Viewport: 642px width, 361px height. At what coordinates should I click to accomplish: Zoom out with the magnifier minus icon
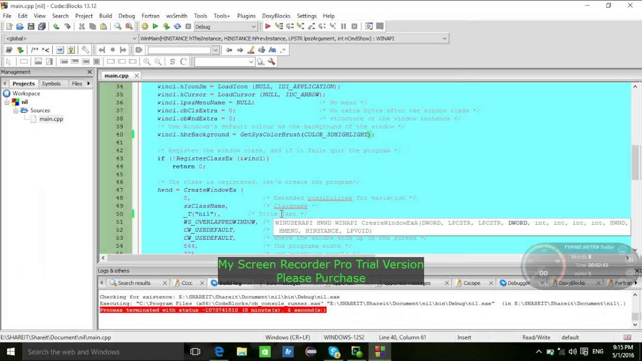click(x=158, y=62)
